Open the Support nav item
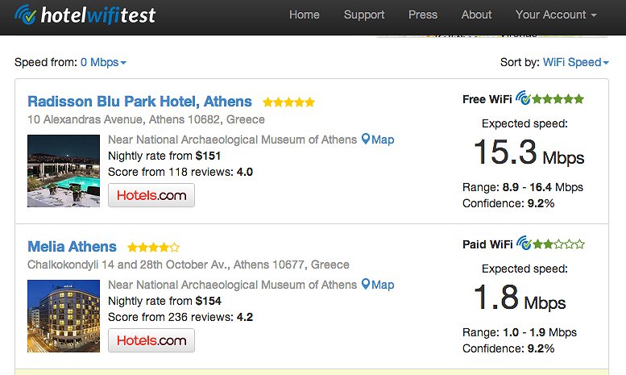This screenshot has height=375, width=626. 364,15
